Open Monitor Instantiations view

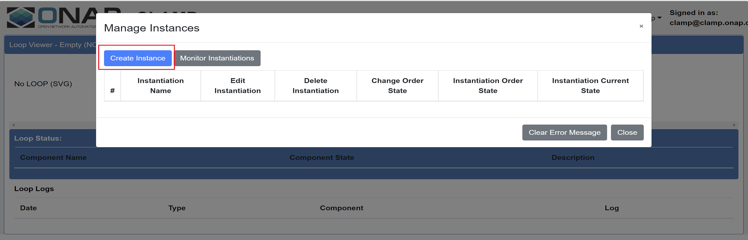click(217, 58)
